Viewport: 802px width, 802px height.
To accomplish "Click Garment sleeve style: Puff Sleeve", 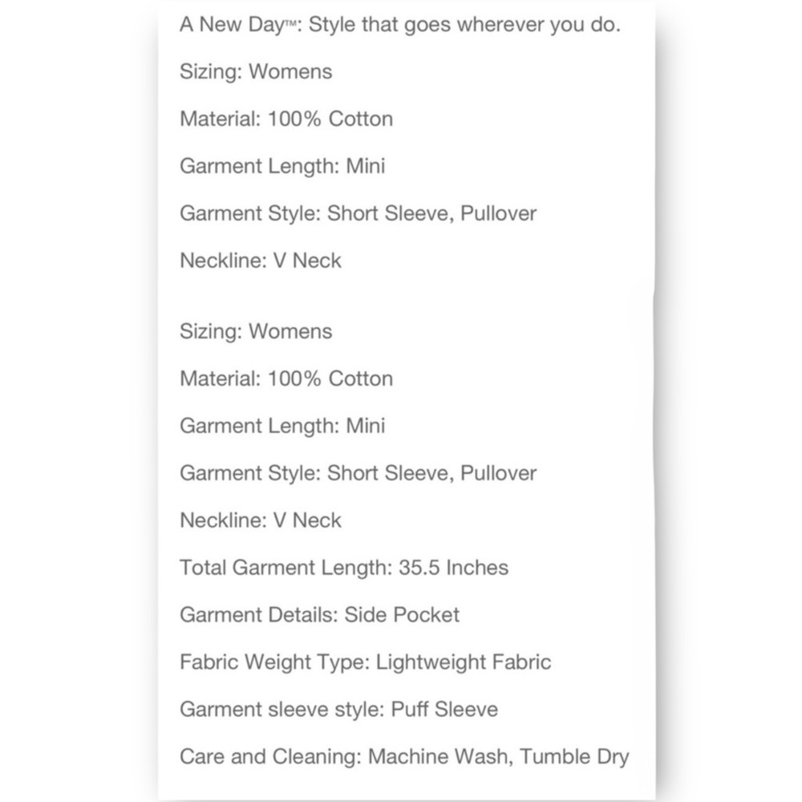I will click(338, 710).
